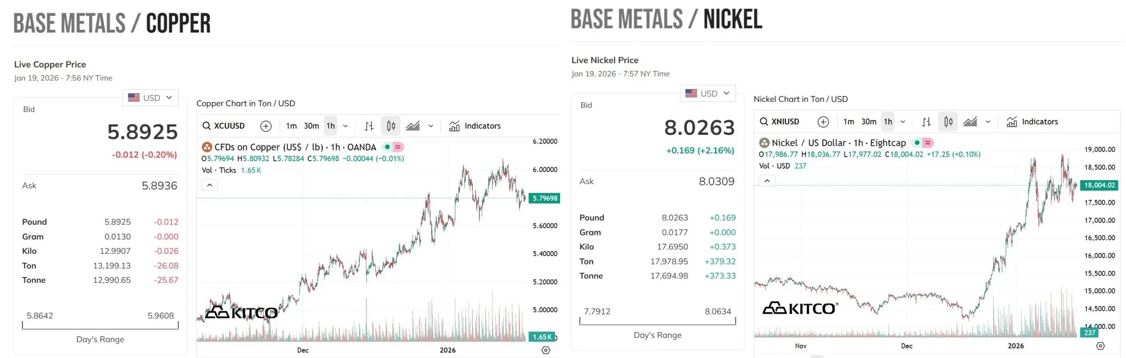Expand the interval dropdown arrow on copper chart
This screenshot has width=1126, height=358.
[x=346, y=126]
